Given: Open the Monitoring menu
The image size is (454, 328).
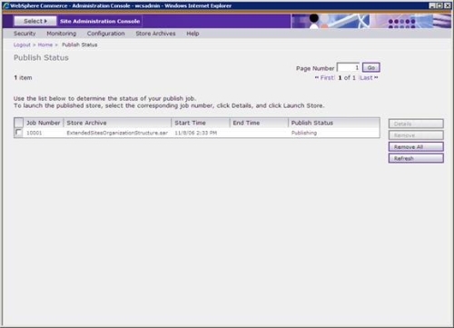Looking at the screenshot, I should pyautogui.click(x=62, y=34).
